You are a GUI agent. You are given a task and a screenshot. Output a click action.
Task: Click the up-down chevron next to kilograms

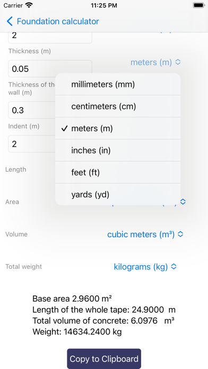click(x=174, y=267)
